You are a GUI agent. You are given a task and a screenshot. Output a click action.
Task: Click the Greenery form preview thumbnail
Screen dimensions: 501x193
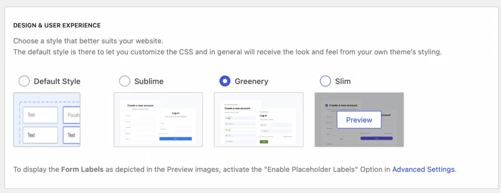pyautogui.click(x=258, y=120)
